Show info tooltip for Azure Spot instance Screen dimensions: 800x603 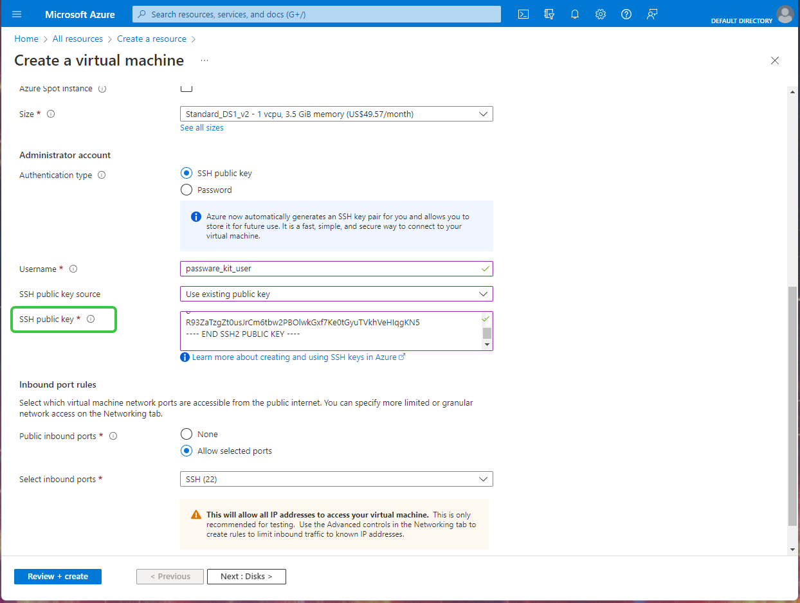pos(102,89)
